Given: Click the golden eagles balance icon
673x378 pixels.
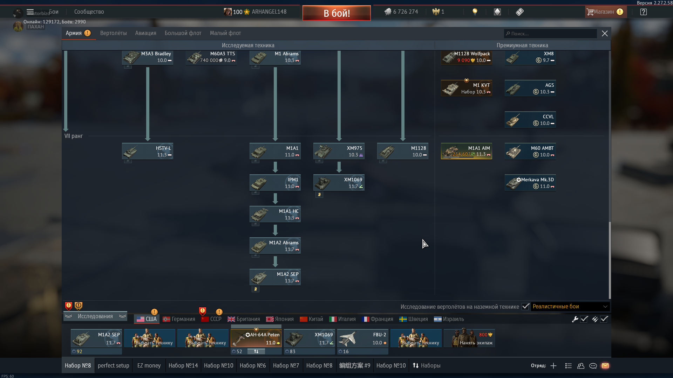Looking at the screenshot, I should coord(436,12).
